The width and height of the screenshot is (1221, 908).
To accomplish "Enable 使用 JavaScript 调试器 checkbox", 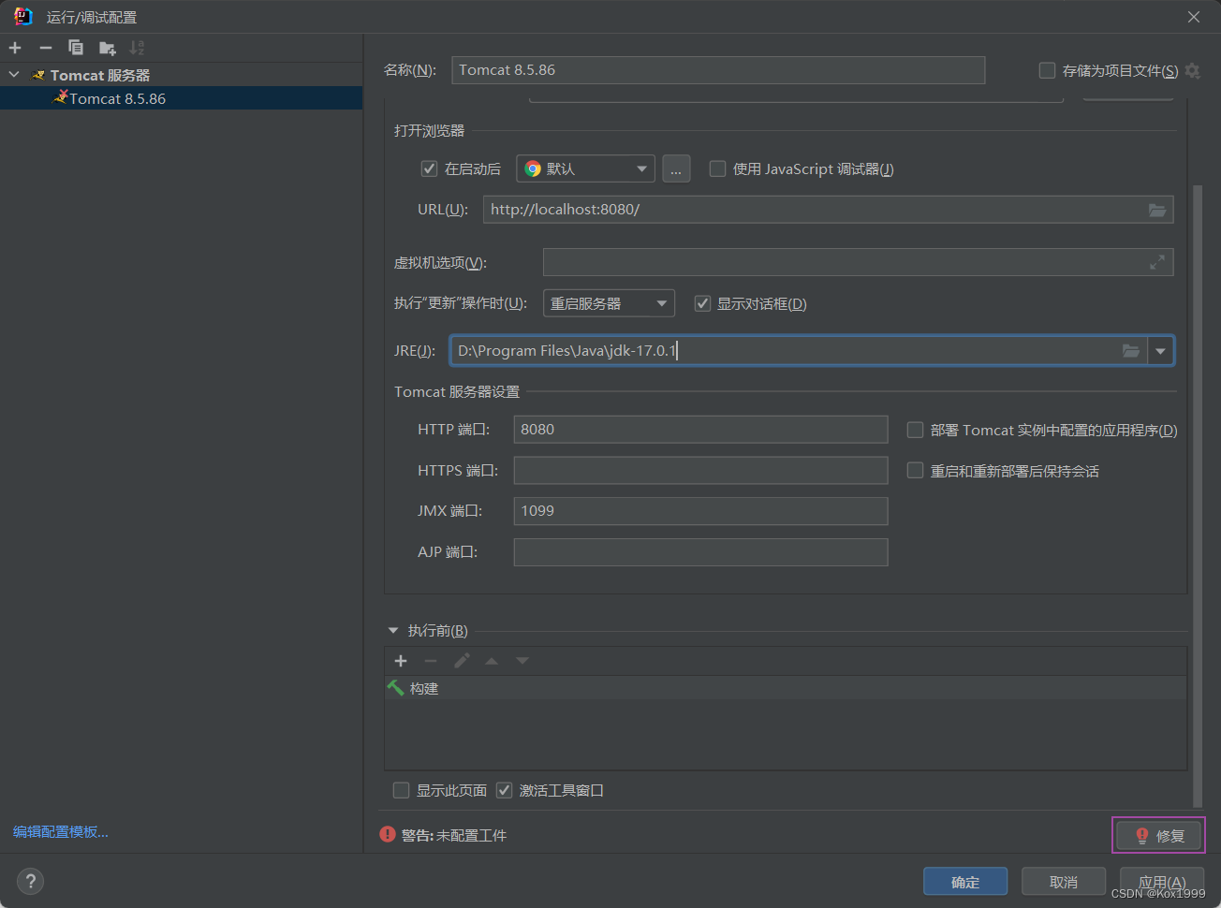I will tap(717, 168).
